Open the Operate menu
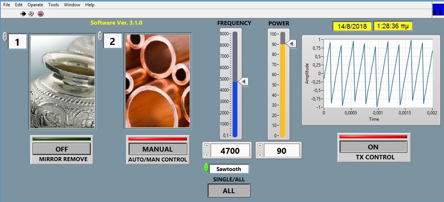The width and height of the screenshot is (444, 202). click(35, 5)
